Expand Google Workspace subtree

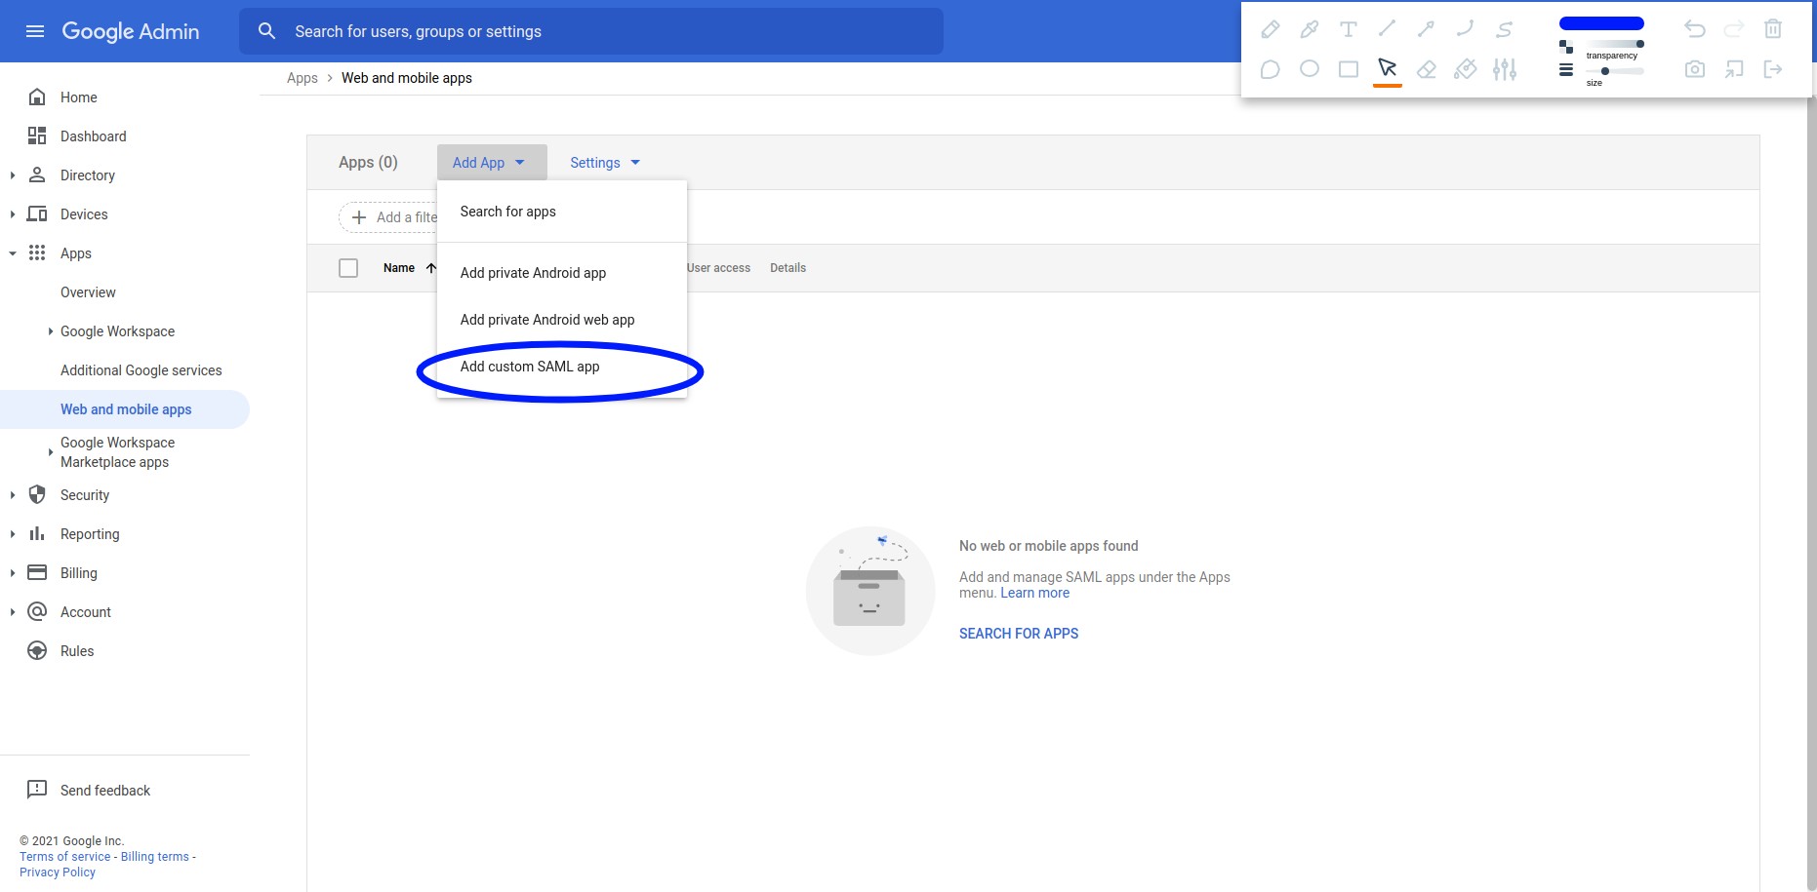(x=51, y=331)
